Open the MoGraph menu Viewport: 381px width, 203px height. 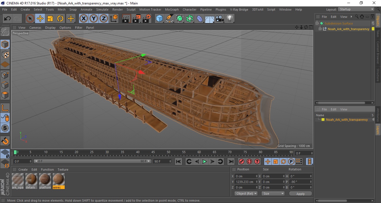point(172,9)
